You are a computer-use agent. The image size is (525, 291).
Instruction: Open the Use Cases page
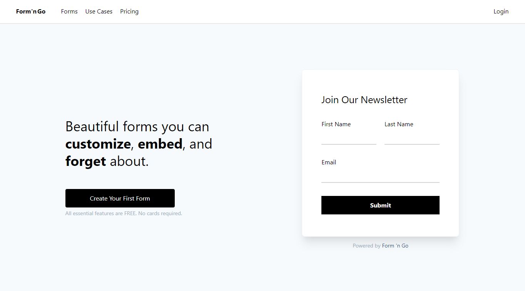(99, 11)
